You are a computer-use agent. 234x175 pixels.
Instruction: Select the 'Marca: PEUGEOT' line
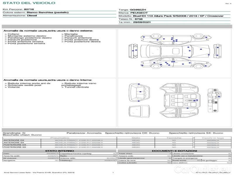[133, 13]
